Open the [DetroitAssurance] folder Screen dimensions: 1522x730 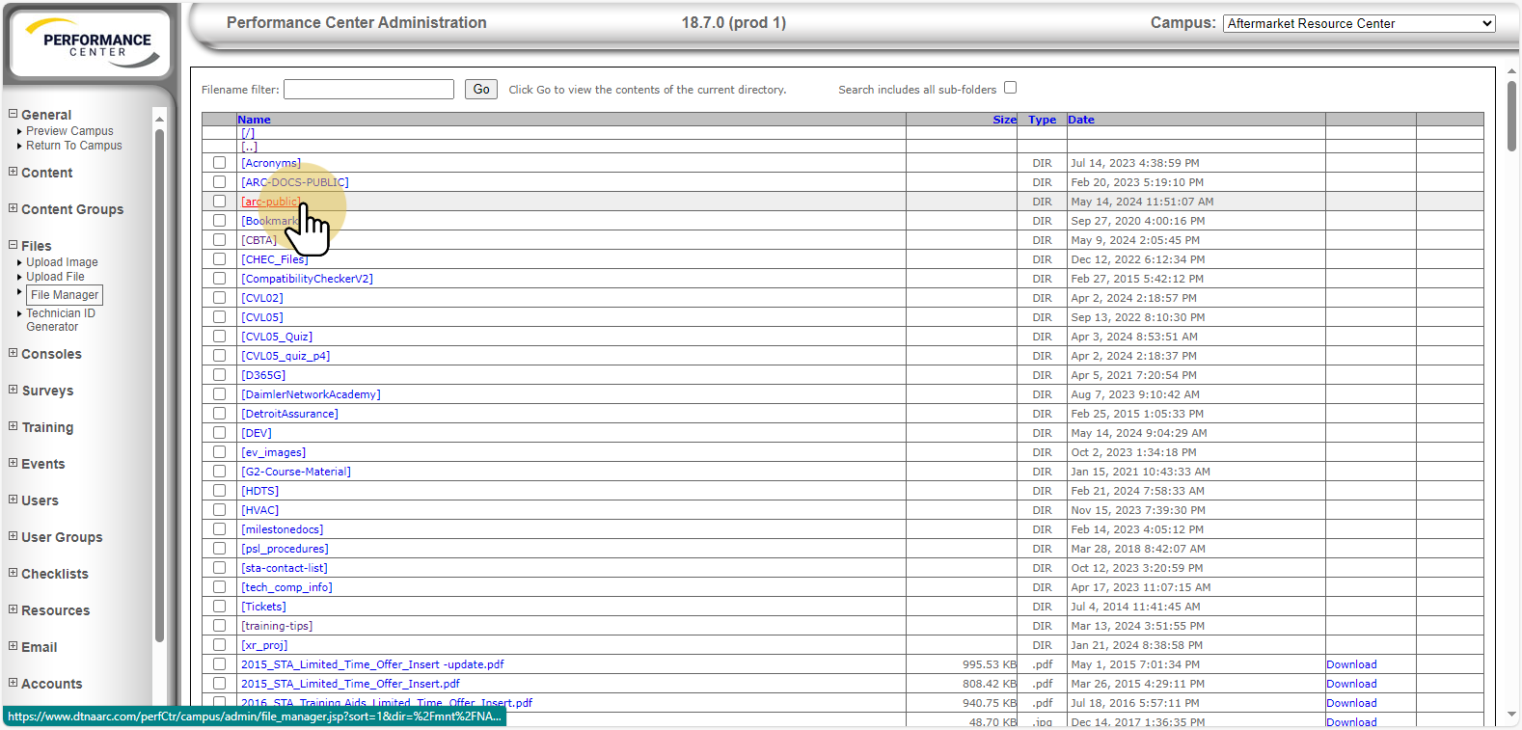point(289,414)
